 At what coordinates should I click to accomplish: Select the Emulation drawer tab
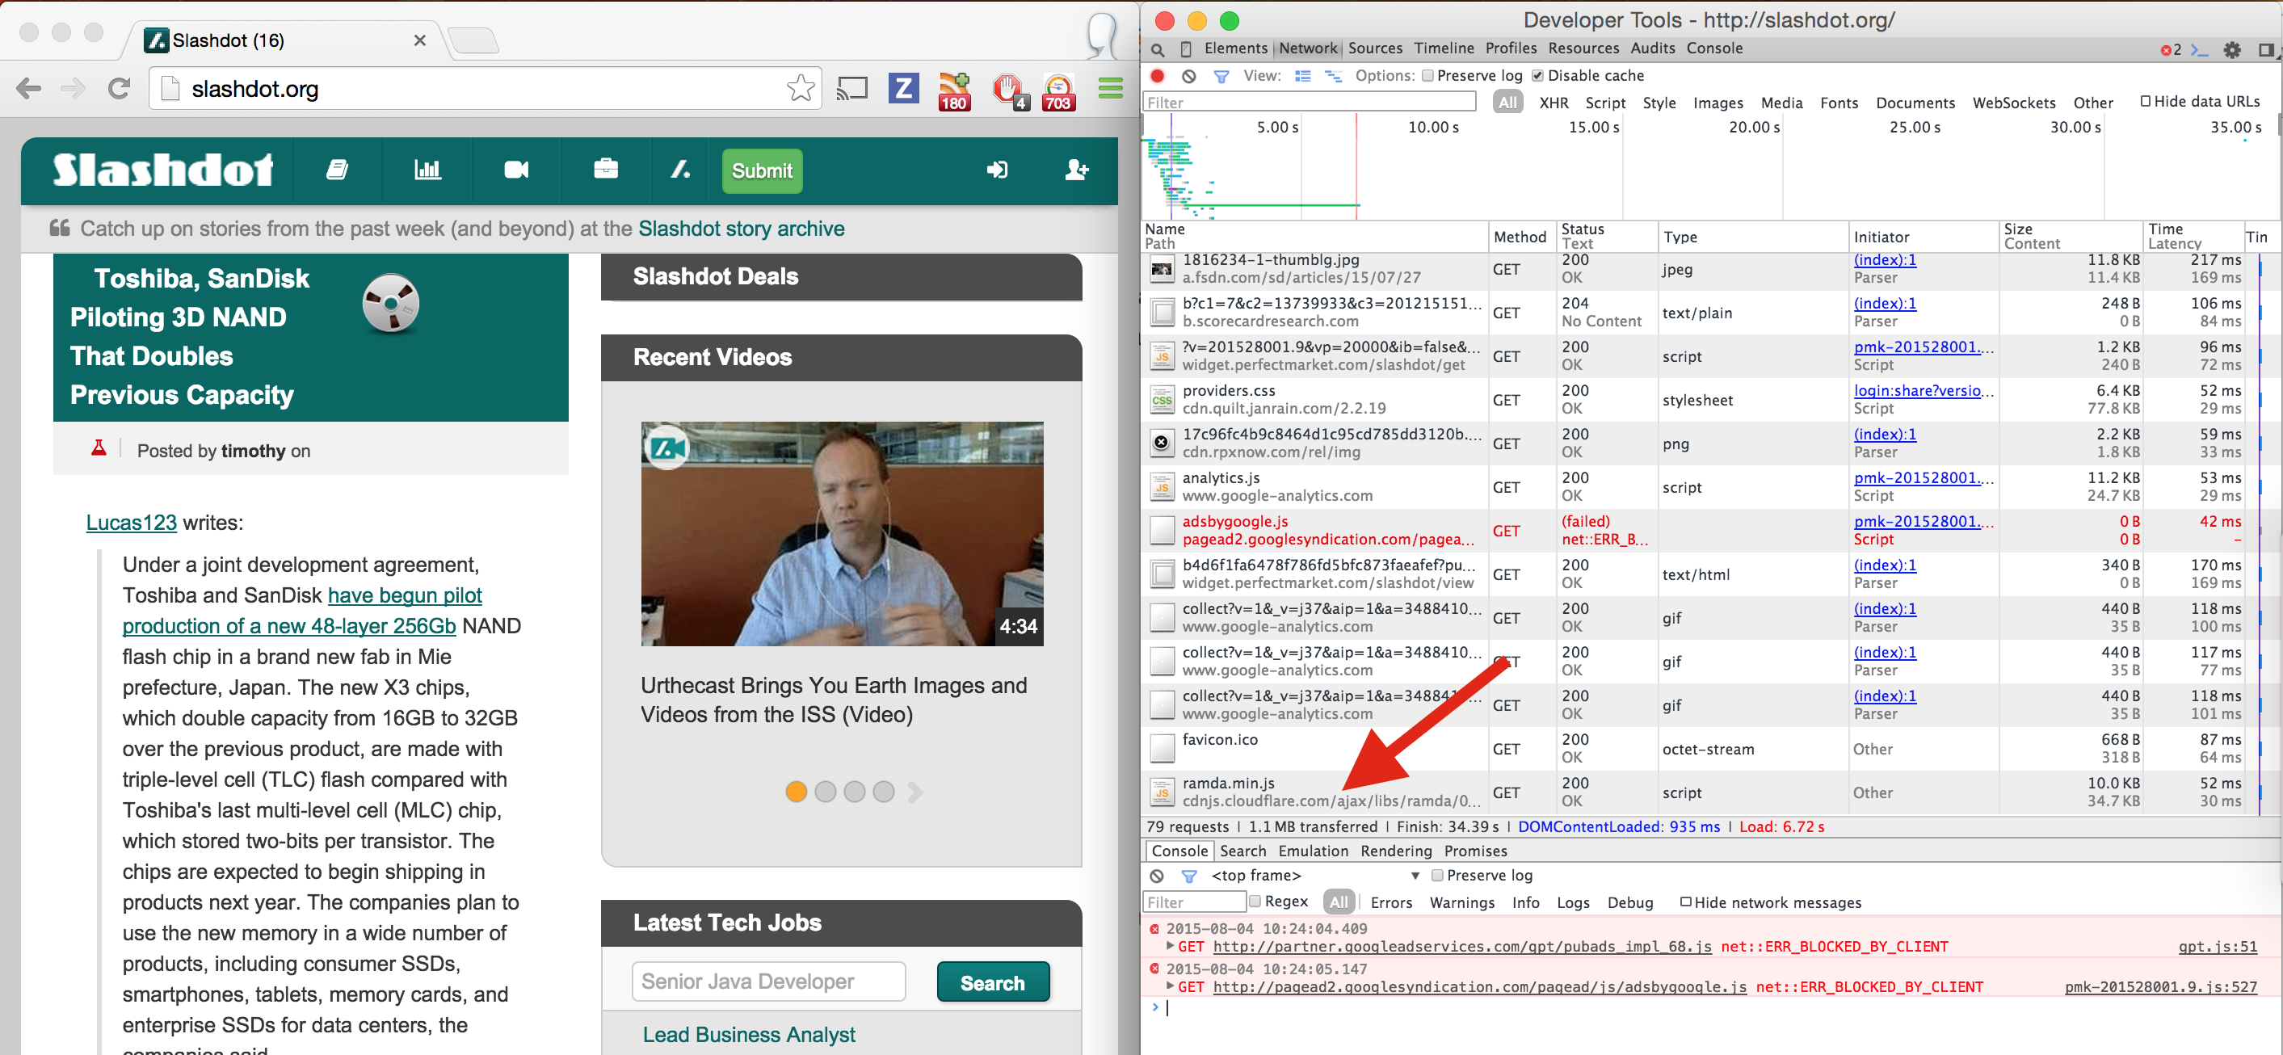pos(1313,850)
